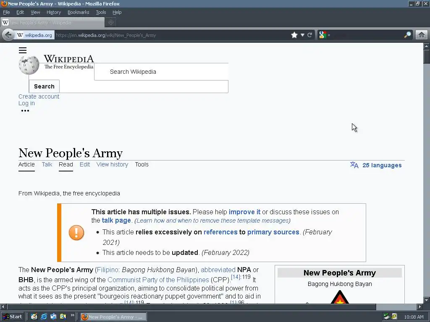Click inside the Google search box
This screenshot has width=430, height=322.
(x=367, y=35)
